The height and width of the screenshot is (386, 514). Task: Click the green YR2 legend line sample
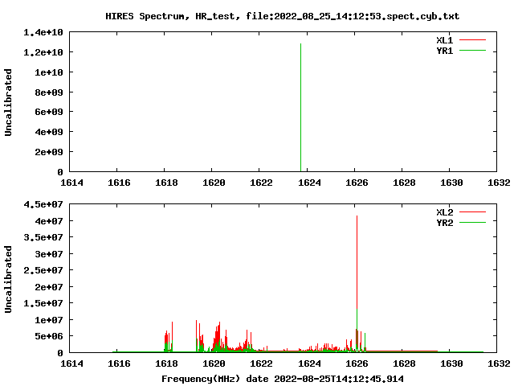(472, 223)
